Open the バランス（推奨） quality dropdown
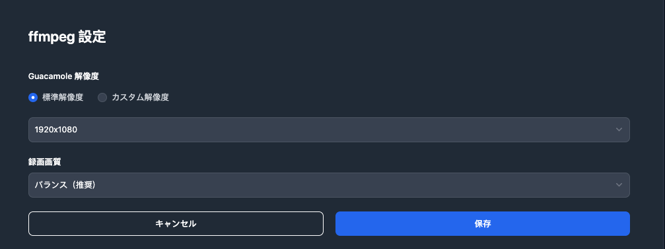665x249 pixels. tap(329, 184)
